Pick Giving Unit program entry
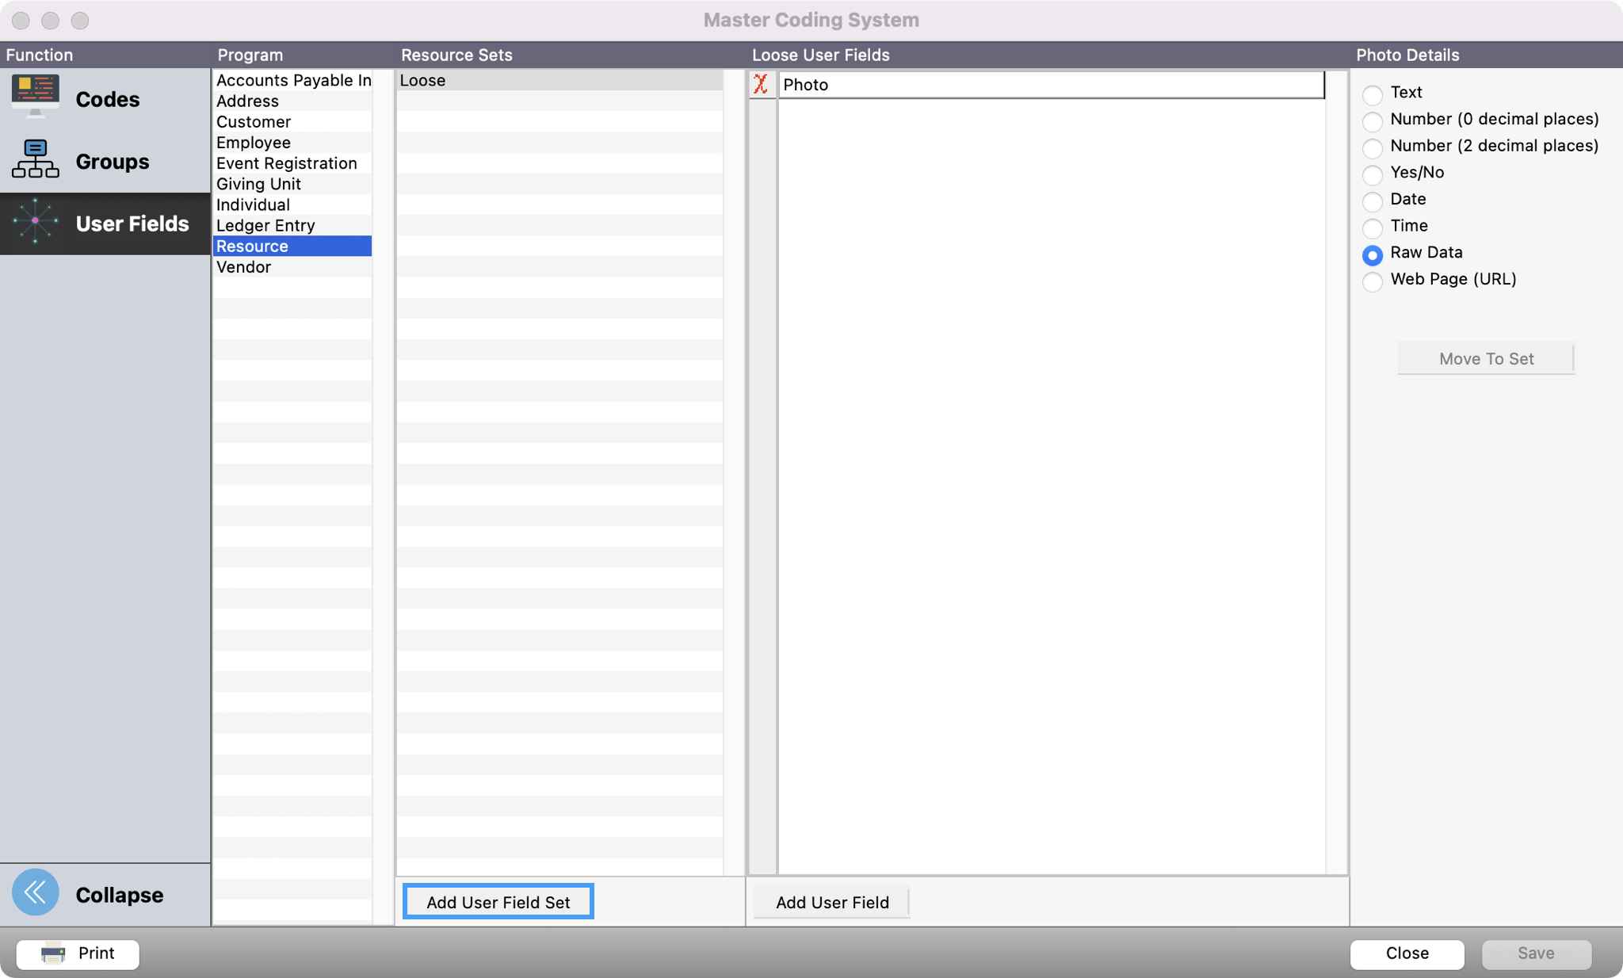The height and width of the screenshot is (978, 1623). (258, 184)
